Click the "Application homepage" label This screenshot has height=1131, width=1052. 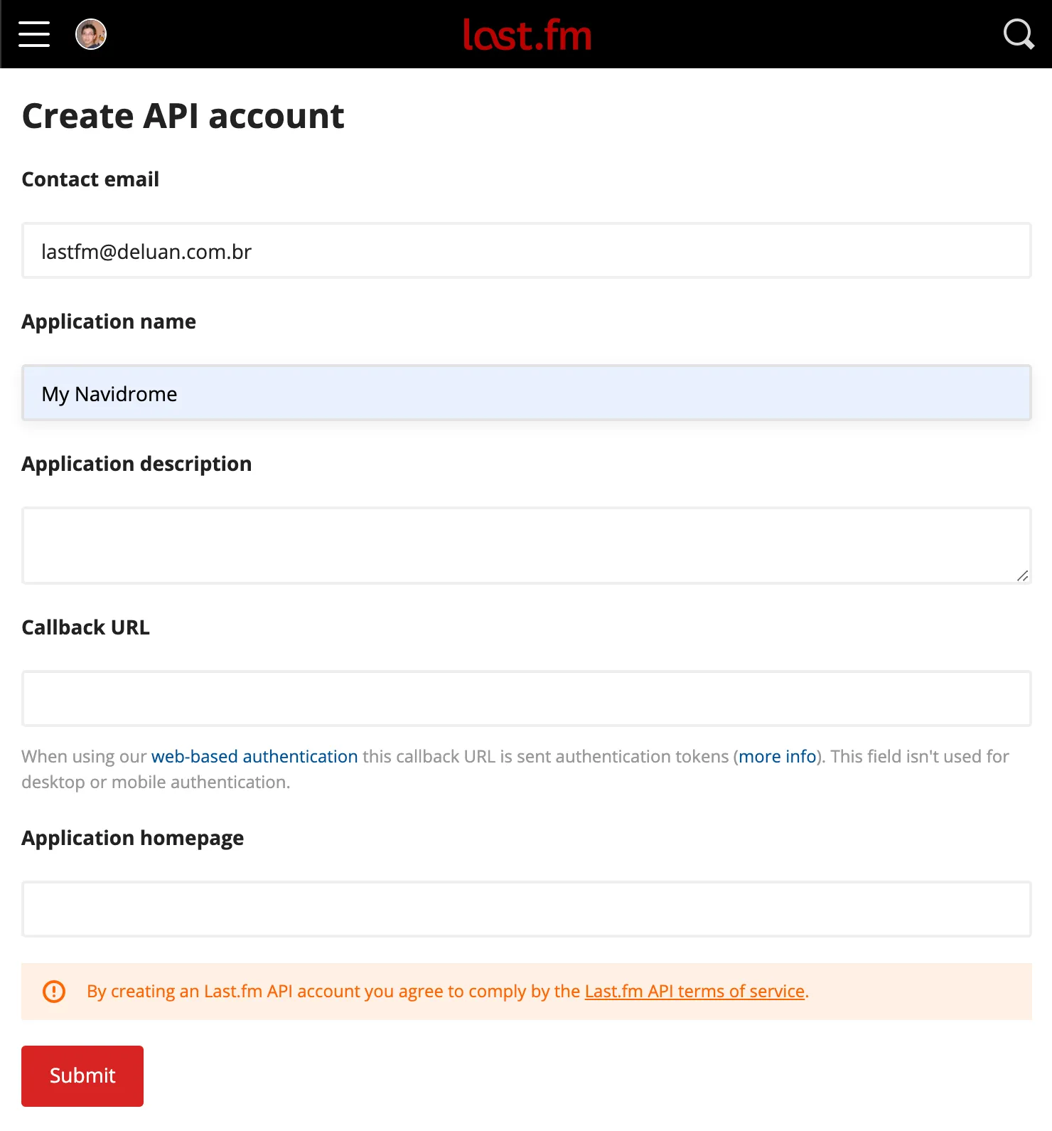133,838
